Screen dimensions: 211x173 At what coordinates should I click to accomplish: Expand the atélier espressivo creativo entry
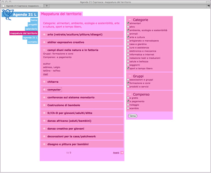(44, 42)
